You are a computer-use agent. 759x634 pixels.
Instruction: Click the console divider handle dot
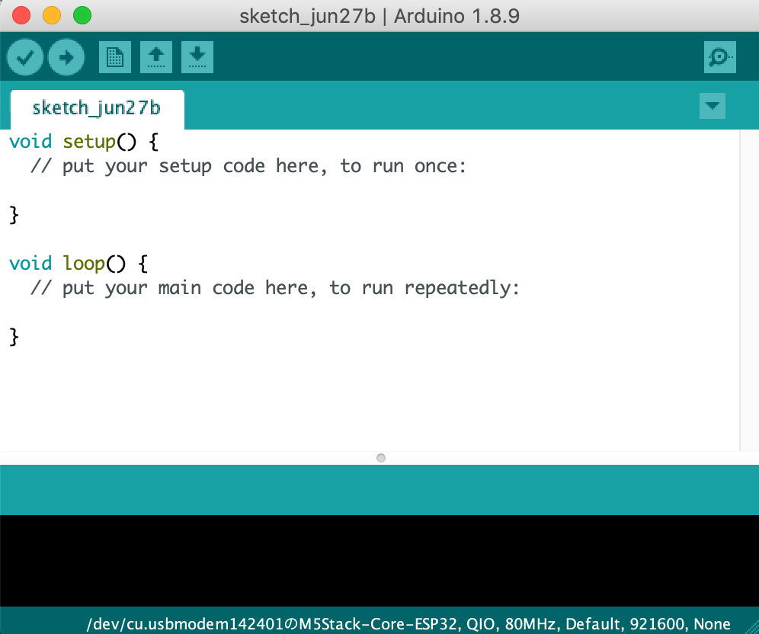[381, 458]
